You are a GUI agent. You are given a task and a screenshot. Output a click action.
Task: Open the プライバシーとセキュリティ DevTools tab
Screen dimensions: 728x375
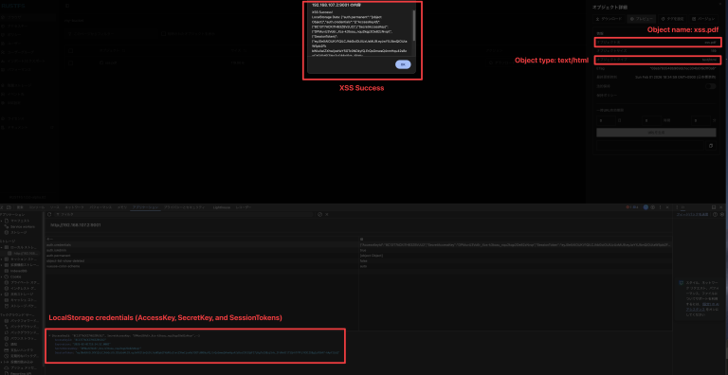click(184, 207)
